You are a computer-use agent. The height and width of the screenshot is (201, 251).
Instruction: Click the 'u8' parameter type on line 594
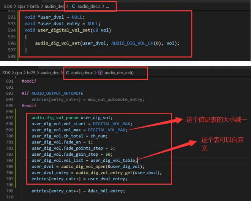[95, 30]
